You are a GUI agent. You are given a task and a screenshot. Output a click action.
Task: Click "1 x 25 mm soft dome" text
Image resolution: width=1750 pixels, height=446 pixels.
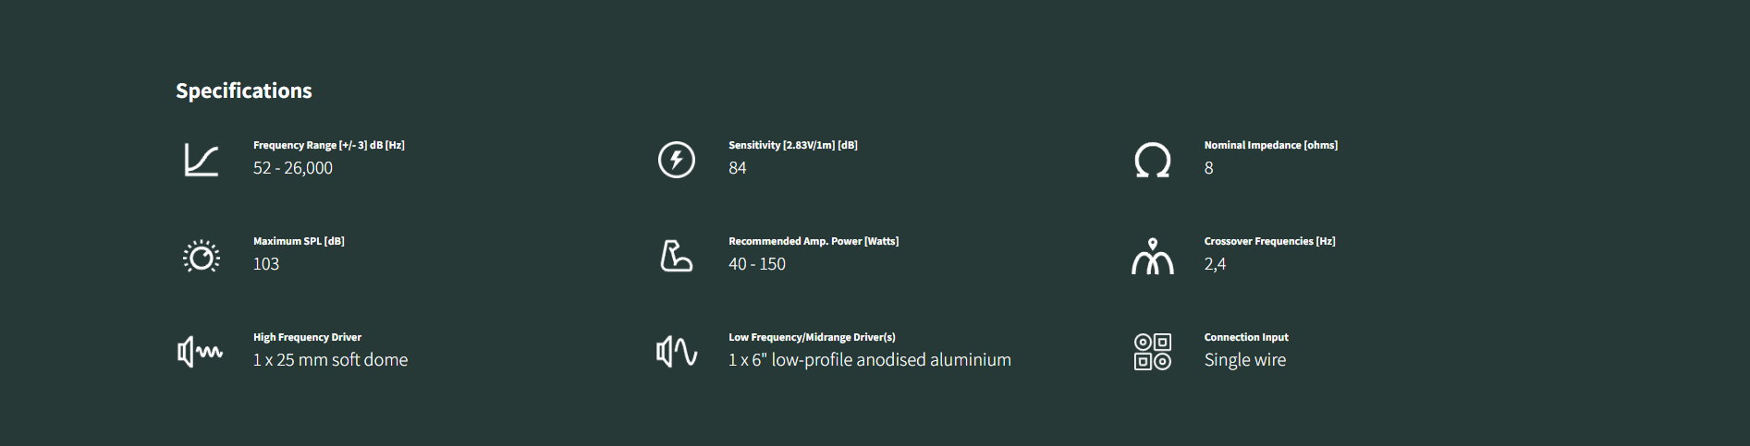(x=331, y=360)
